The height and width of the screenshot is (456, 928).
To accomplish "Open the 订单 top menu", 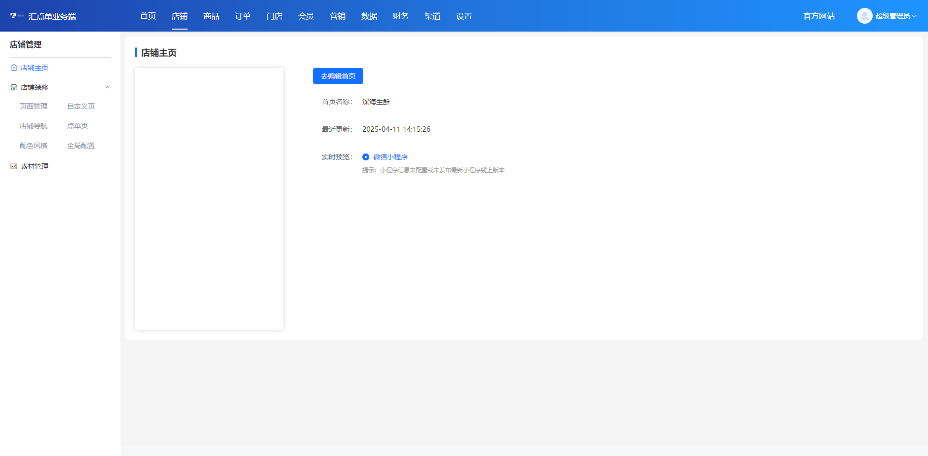I will pos(243,16).
